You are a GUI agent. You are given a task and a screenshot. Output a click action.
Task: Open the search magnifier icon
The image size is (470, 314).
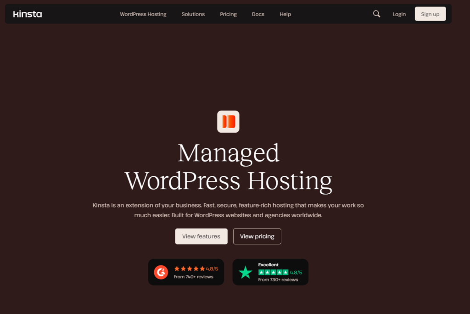coord(376,14)
